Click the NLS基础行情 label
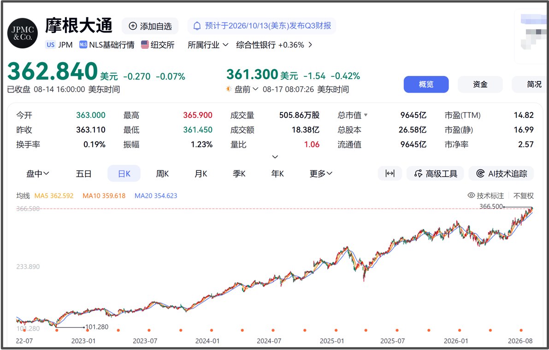This screenshot has height=350, width=549. (112, 45)
